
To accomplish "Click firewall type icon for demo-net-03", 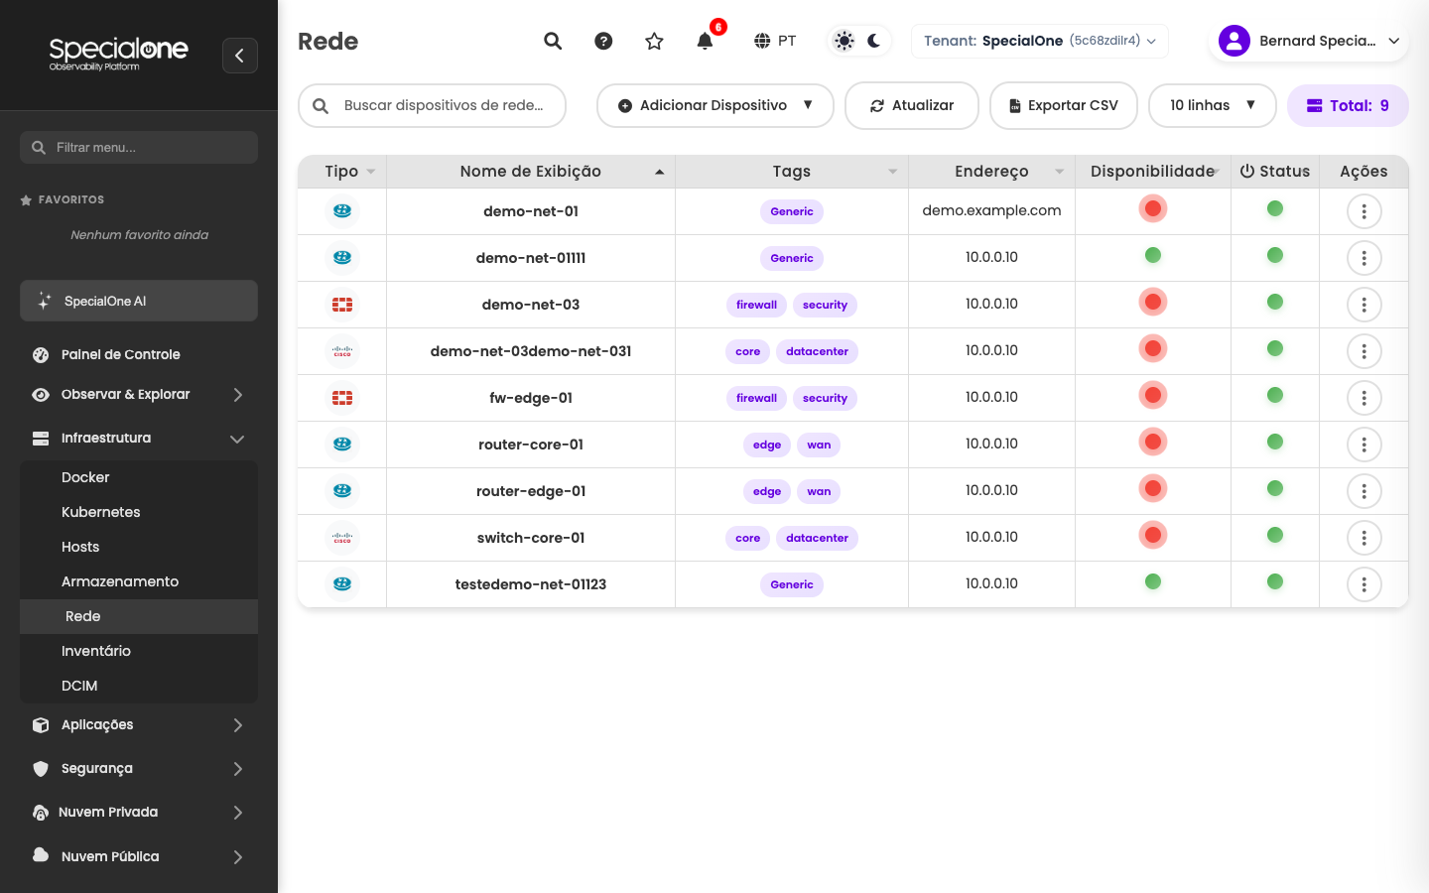I will click(x=342, y=305).
